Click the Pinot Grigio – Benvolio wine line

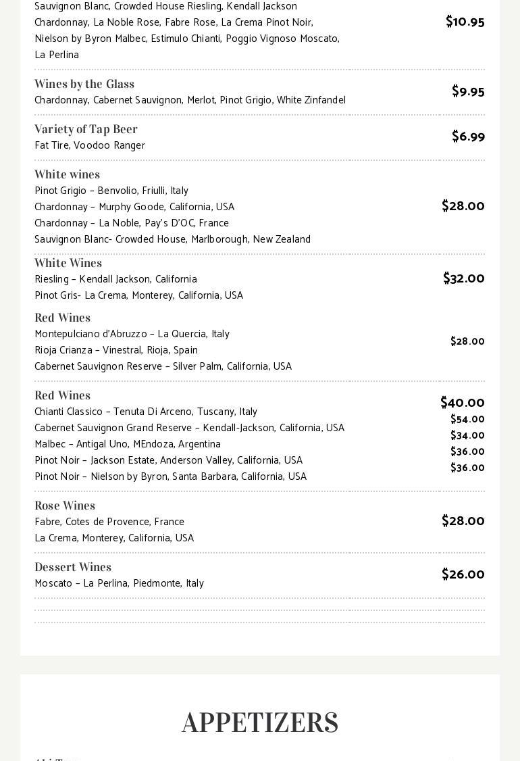tap(111, 191)
